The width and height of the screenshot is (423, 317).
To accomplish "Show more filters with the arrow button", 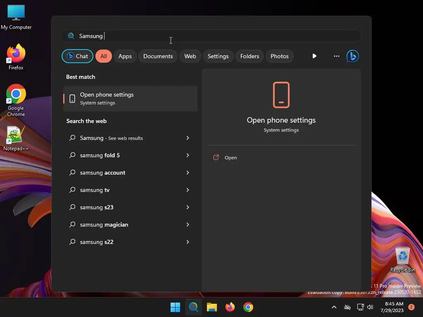I will click(x=314, y=56).
